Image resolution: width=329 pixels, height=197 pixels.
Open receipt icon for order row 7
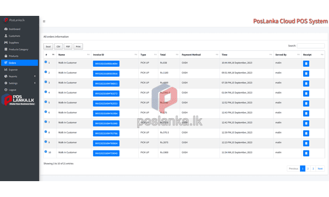click(306, 123)
